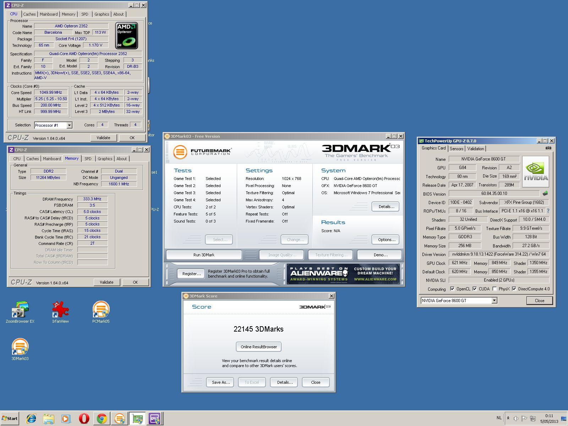Image resolution: width=568 pixels, height=426 pixels.
Task: Switch to Sensors tab in GPU-Z
Action: [x=457, y=149]
